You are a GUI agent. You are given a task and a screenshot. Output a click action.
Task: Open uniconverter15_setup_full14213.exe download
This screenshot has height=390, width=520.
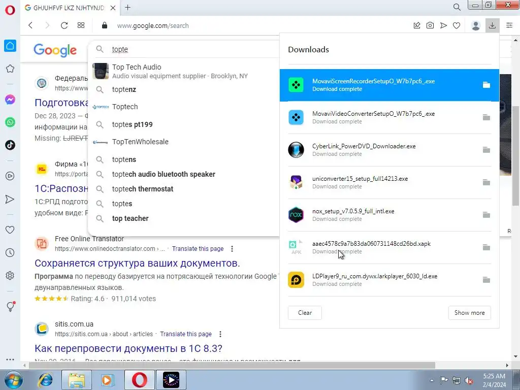(389, 182)
